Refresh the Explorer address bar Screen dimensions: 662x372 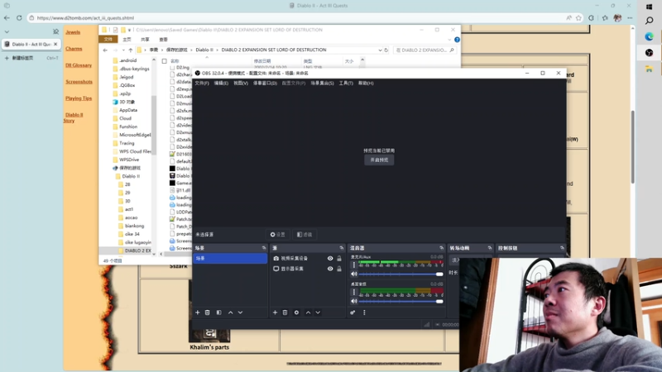click(x=386, y=50)
